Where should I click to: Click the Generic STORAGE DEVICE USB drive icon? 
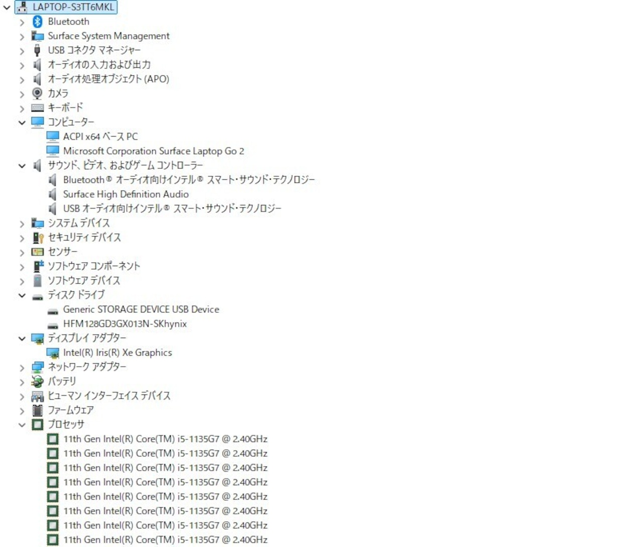[52, 311]
